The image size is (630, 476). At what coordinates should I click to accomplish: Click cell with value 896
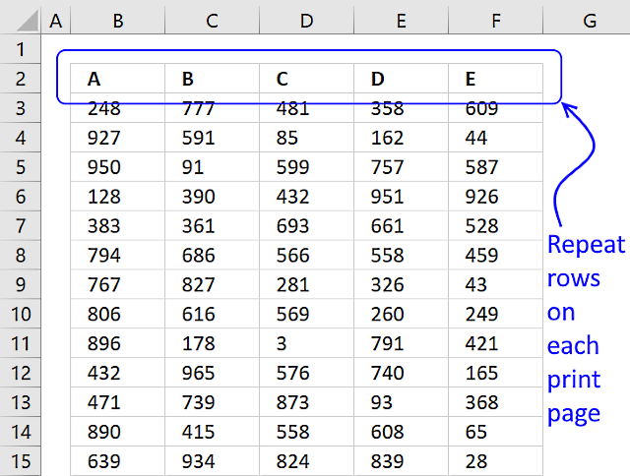click(118, 343)
